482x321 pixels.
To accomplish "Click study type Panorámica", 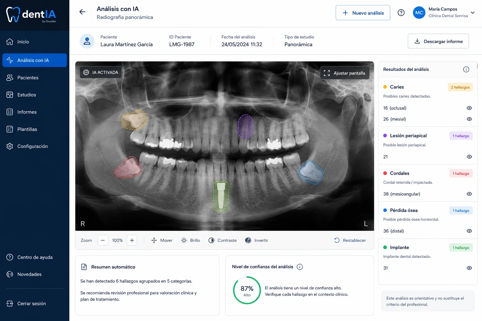I will coord(298,45).
